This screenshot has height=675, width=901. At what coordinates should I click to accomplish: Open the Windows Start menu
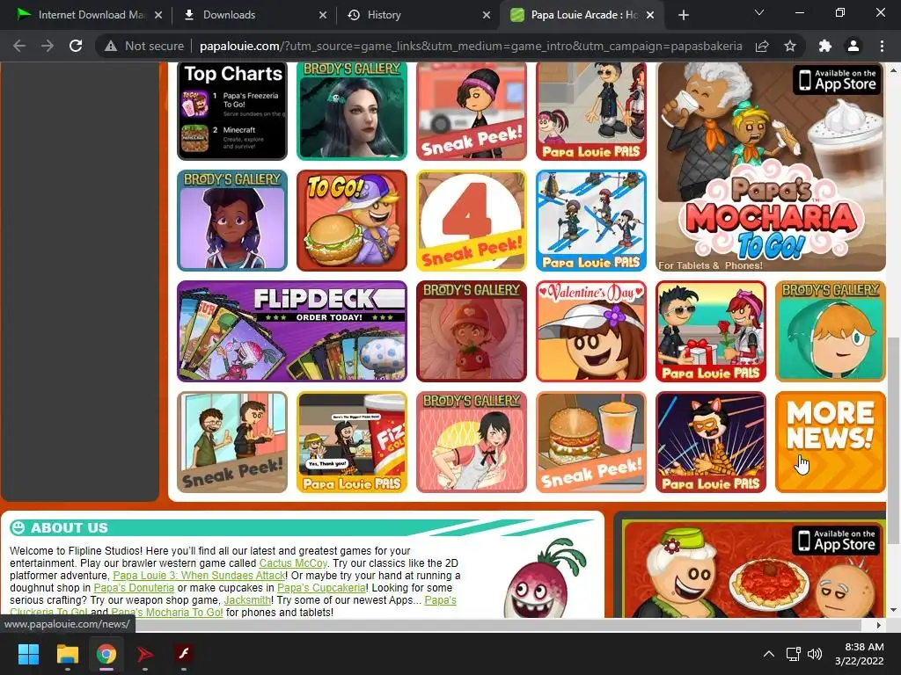pos(28,654)
